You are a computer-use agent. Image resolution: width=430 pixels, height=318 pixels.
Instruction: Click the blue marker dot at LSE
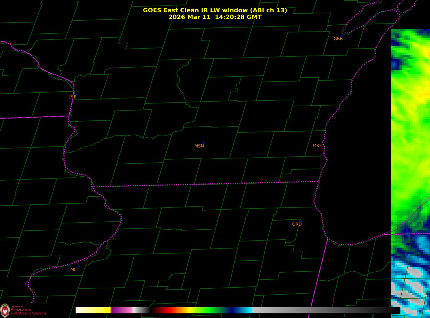click(x=77, y=94)
